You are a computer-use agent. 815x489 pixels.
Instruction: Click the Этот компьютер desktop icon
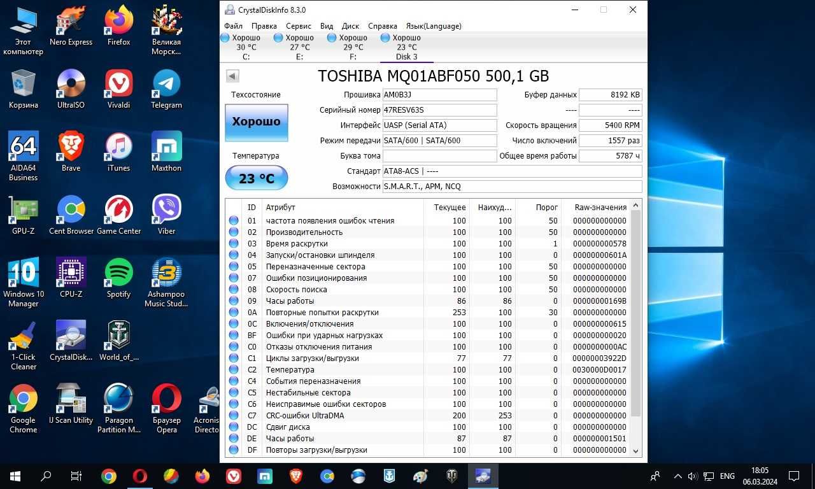pos(24,31)
